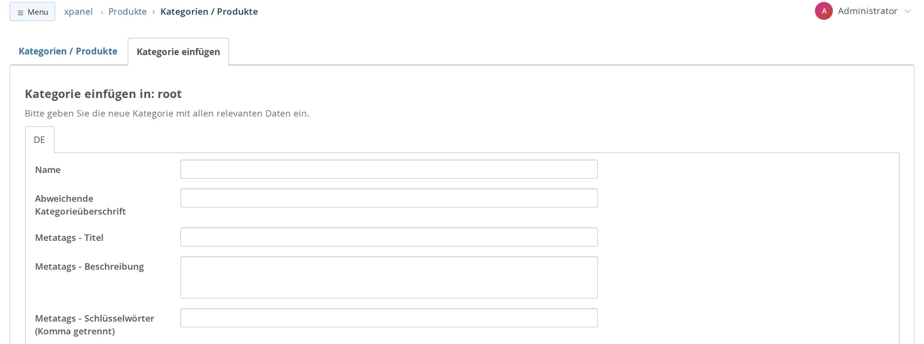
Task: Click the Administrator username text
Action: coord(868,11)
